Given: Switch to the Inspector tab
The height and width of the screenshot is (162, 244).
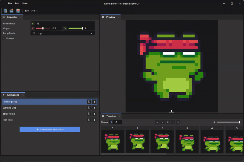Looking at the screenshot, I should tap(12, 17).
